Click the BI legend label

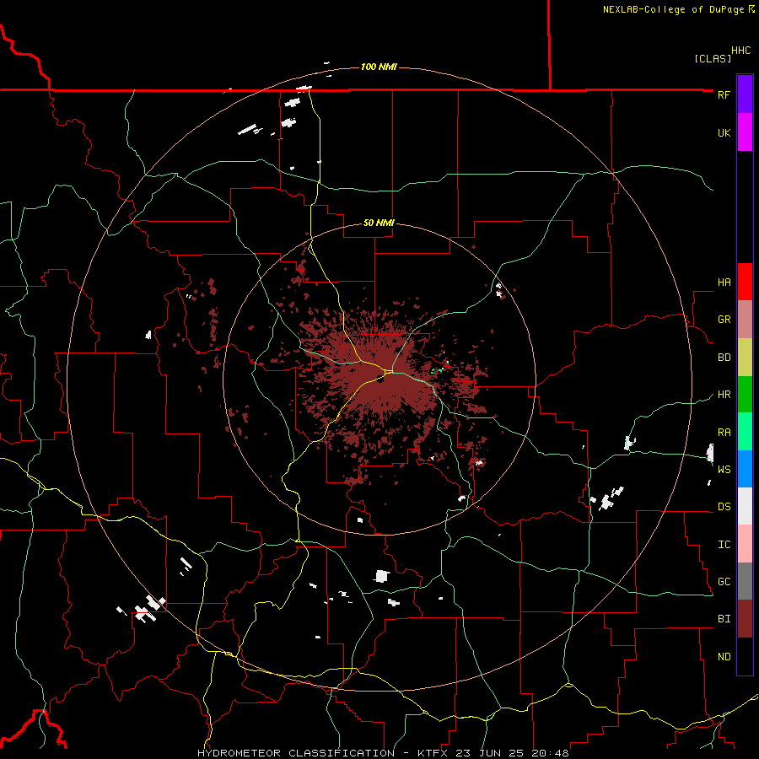pos(724,619)
